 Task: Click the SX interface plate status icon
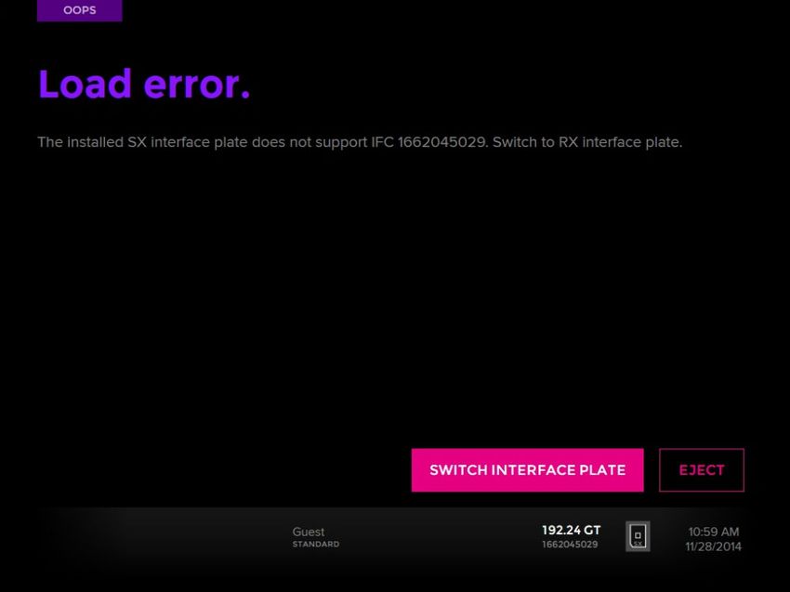point(638,536)
